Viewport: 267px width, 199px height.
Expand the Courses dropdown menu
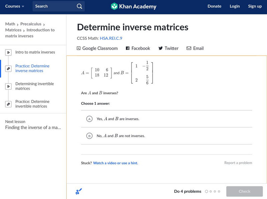click(15, 6)
